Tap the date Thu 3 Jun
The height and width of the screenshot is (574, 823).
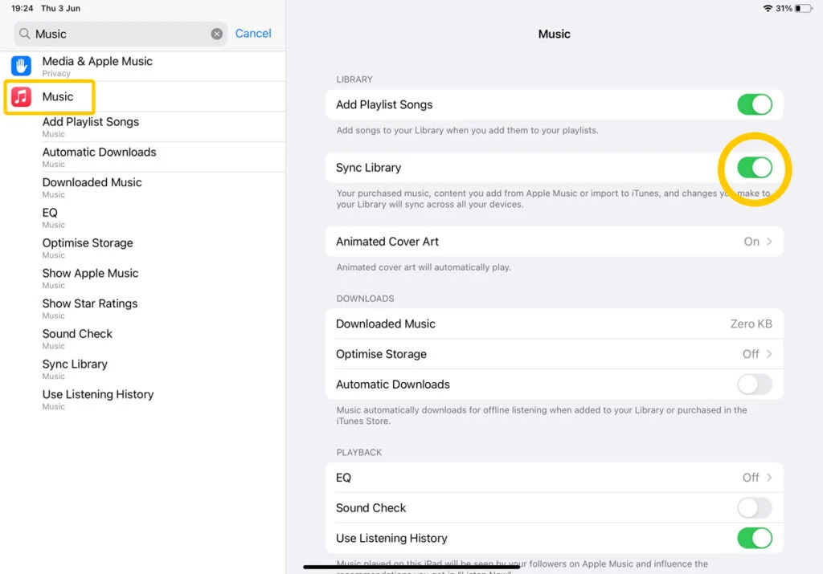[x=60, y=8]
